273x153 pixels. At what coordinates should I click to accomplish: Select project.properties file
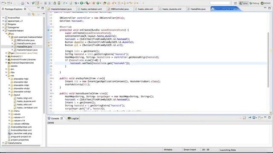click(20, 140)
